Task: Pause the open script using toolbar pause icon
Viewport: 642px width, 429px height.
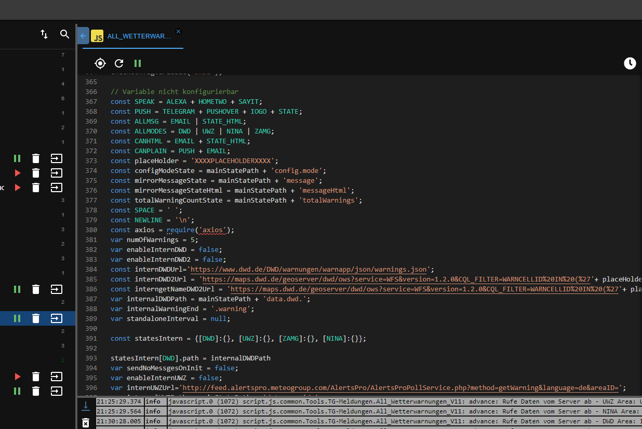Action: (x=138, y=63)
